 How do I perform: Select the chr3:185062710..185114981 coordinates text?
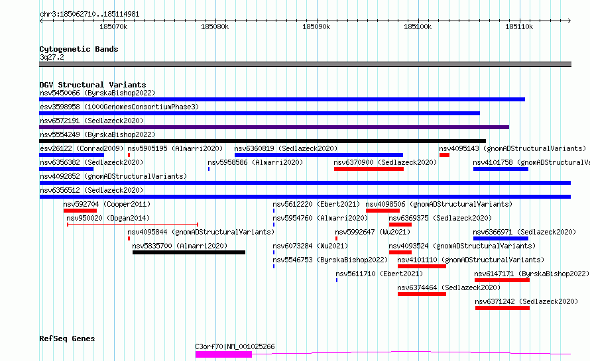click(89, 14)
